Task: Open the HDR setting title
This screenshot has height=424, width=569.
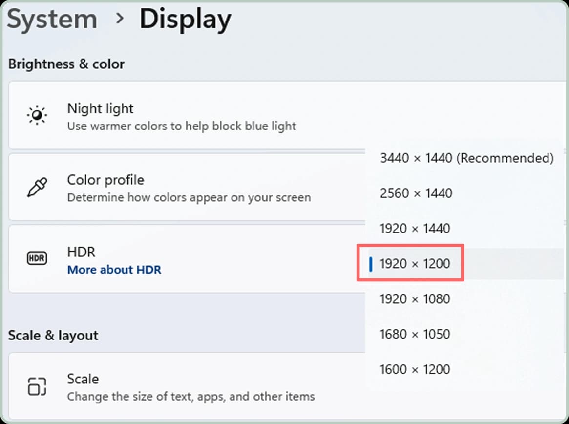Action: pyautogui.click(x=81, y=252)
